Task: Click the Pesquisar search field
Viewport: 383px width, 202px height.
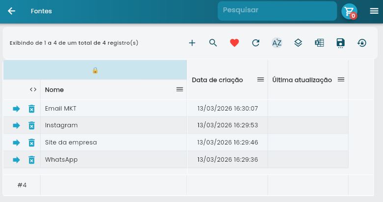Action: (277, 11)
